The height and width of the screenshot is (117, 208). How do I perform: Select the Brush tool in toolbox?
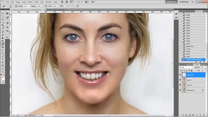tap(3, 35)
